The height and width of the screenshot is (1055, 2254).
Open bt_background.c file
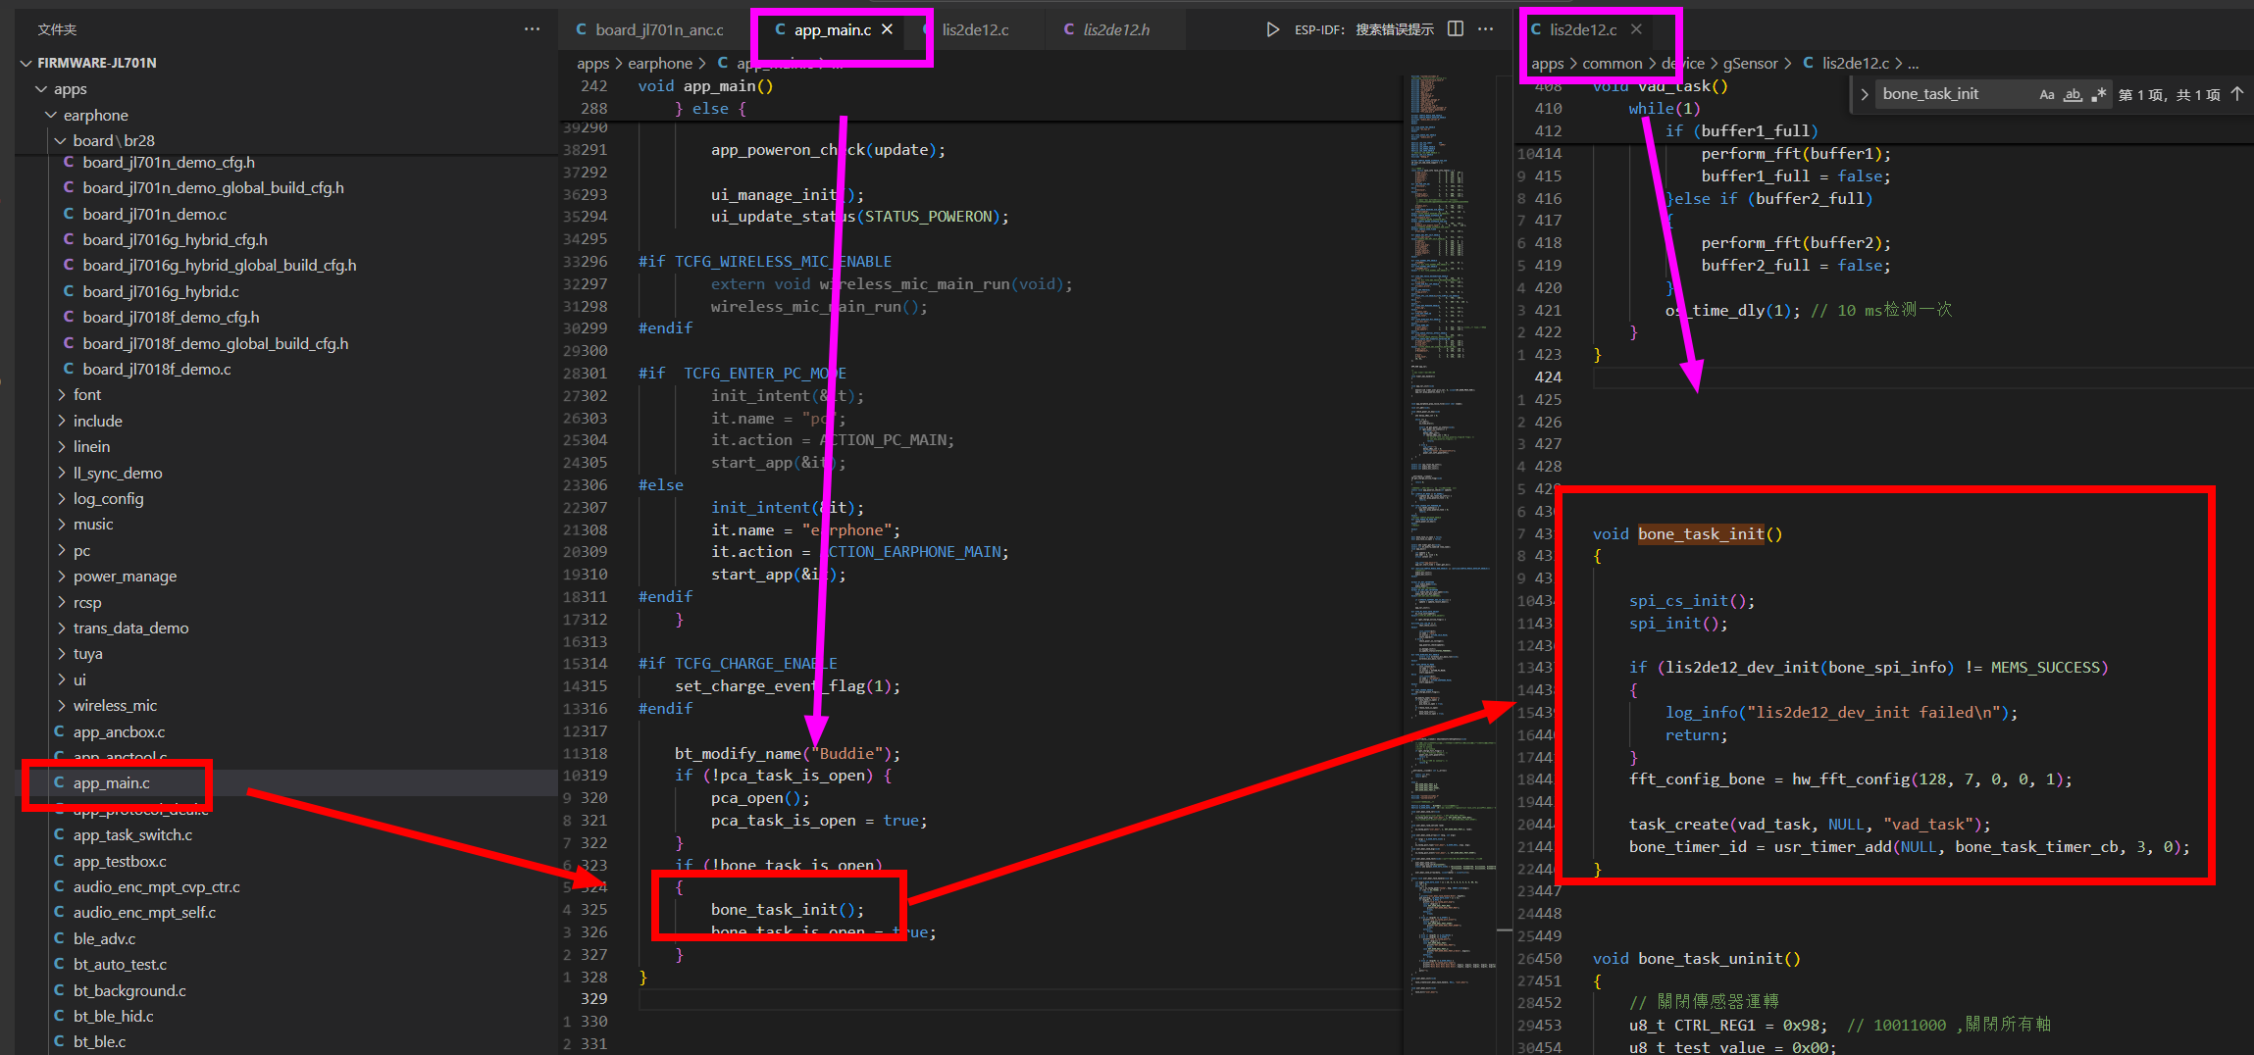tap(129, 991)
